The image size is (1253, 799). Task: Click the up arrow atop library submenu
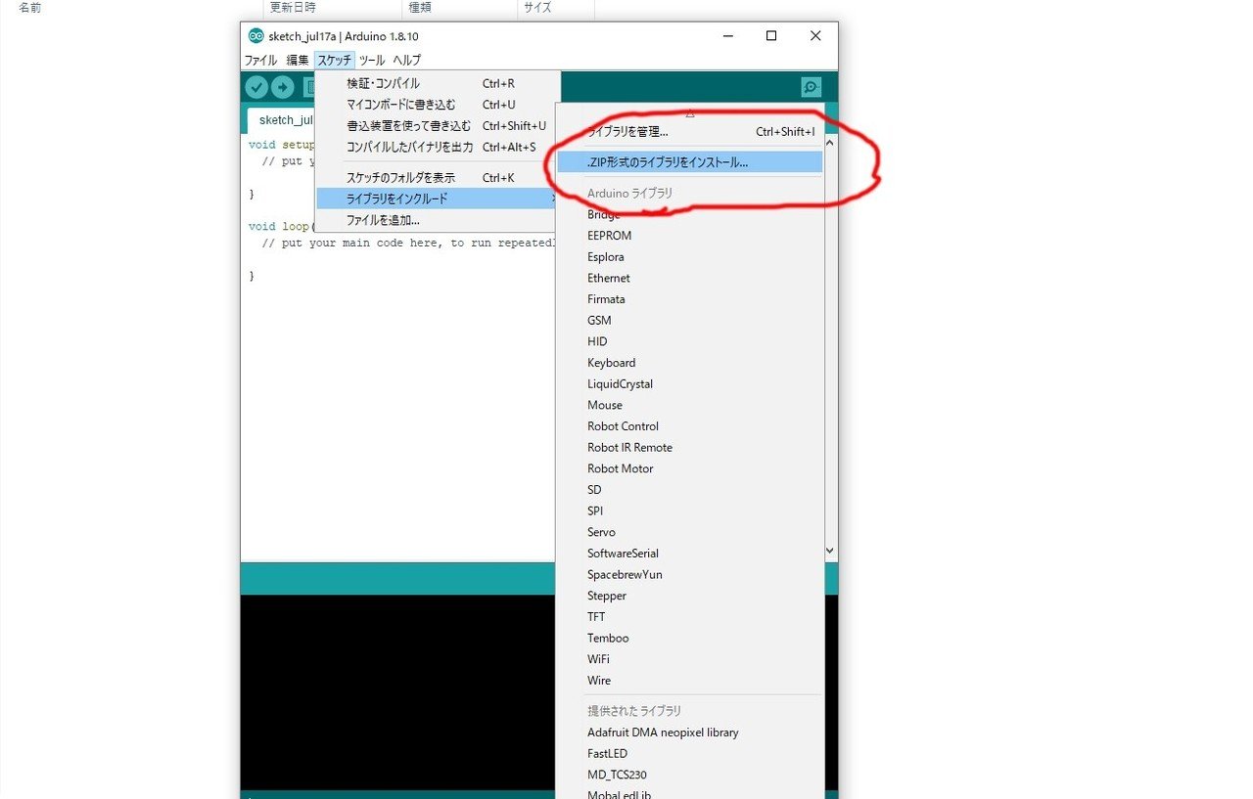(690, 113)
